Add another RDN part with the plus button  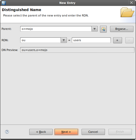click(x=118, y=40)
